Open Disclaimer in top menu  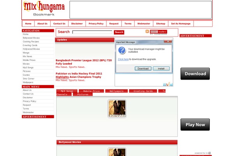click(77, 23)
